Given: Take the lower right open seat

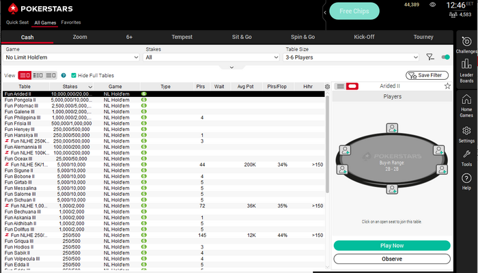Looking at the screenshot, I should tap(442, 169).
